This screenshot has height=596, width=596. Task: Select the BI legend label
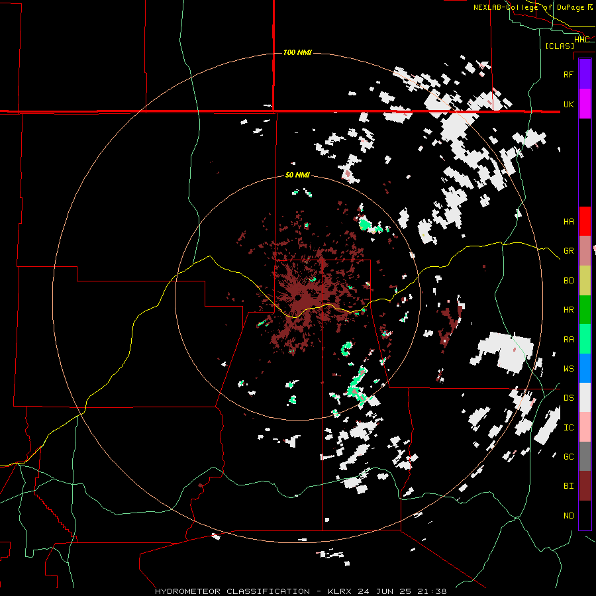click(568, 486)
